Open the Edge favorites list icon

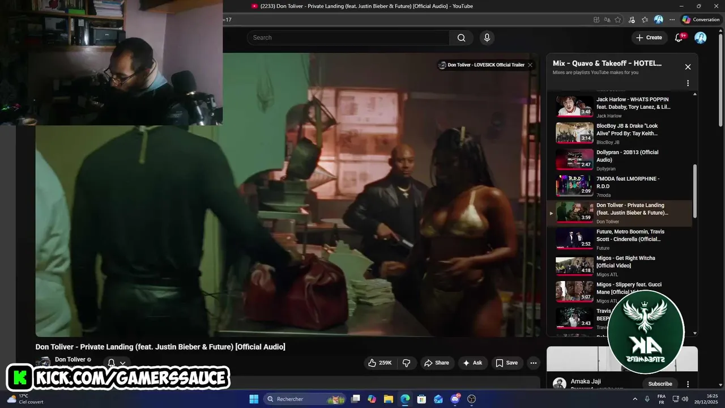point(645,19)
